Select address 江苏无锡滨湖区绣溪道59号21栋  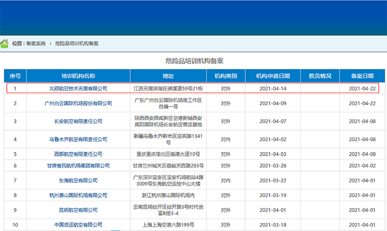[x=168, y=89]
